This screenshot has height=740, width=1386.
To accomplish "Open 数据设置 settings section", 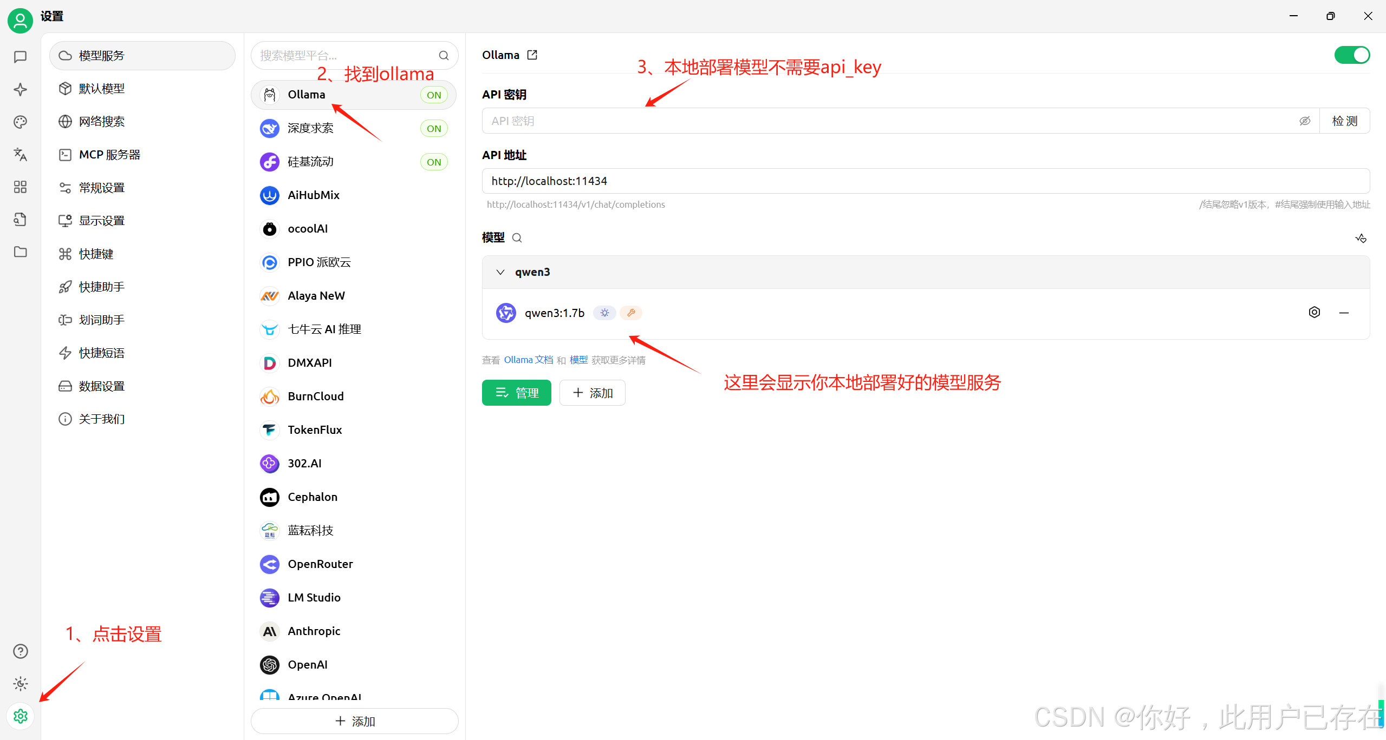I will pos(142,386).
